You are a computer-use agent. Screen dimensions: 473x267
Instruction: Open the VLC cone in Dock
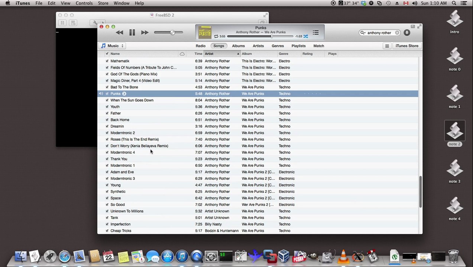tap(344, 256)
